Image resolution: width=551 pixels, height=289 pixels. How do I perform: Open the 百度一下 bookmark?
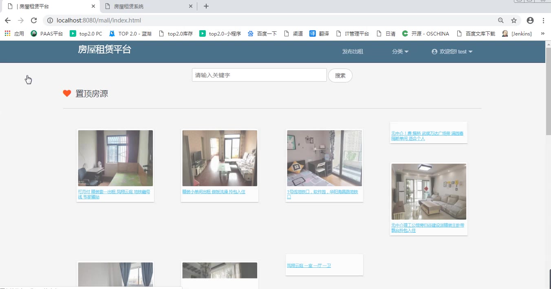click(262, 33)
